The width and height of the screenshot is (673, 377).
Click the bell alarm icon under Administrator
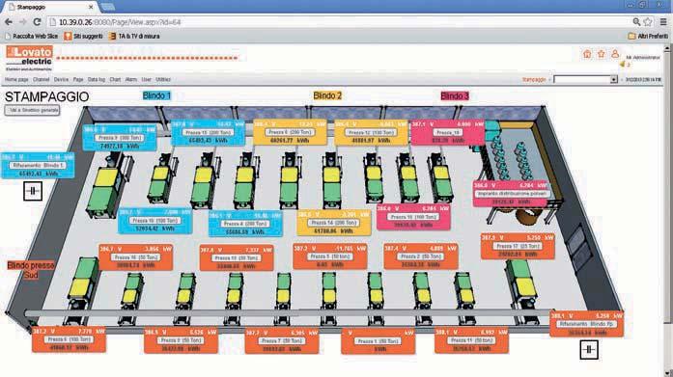click(x=623, y=65)
